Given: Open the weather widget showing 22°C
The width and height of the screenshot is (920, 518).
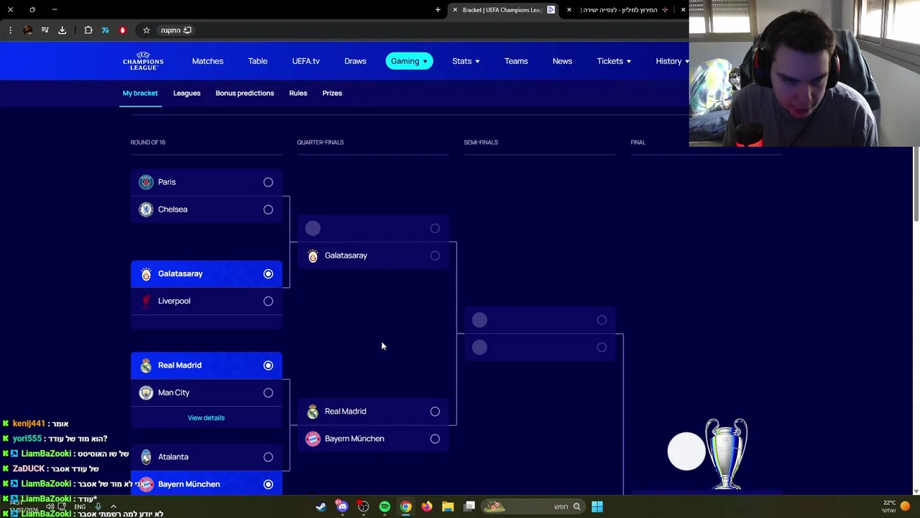Looking at the screenshot, I should point(895,506).
